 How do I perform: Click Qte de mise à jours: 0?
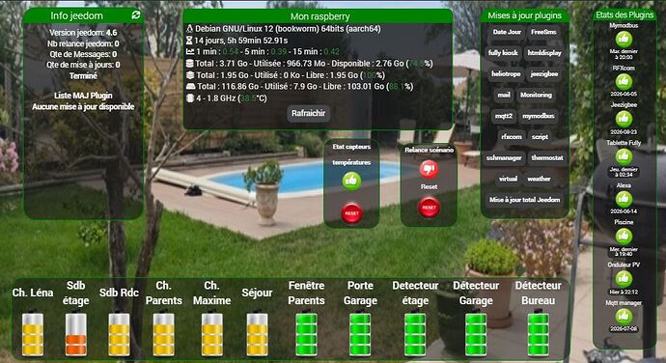[x=83, y=65]
